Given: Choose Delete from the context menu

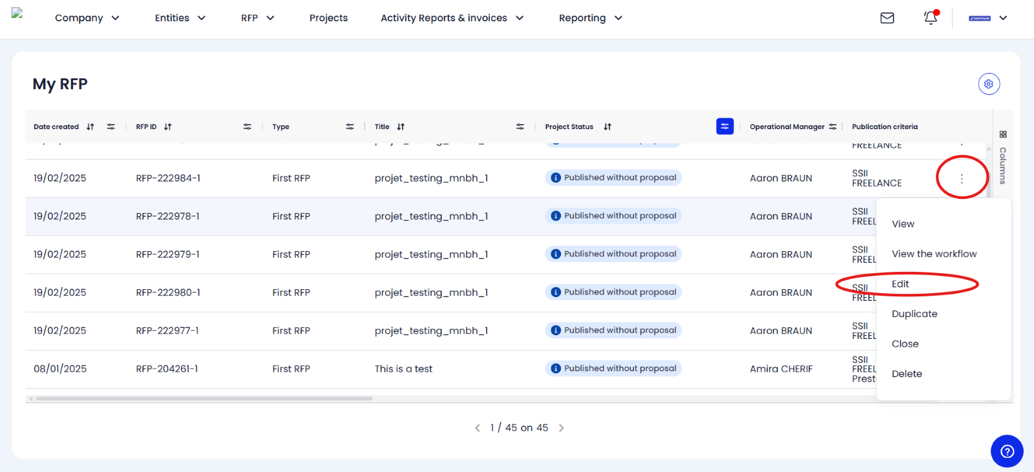Looking at the screenshot, I should pyautogui.click(x=907, y=374).
